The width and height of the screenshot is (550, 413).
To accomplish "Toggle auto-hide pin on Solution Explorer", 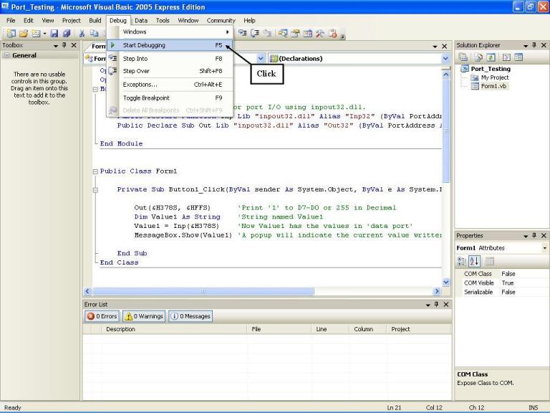I will [534, 45].
